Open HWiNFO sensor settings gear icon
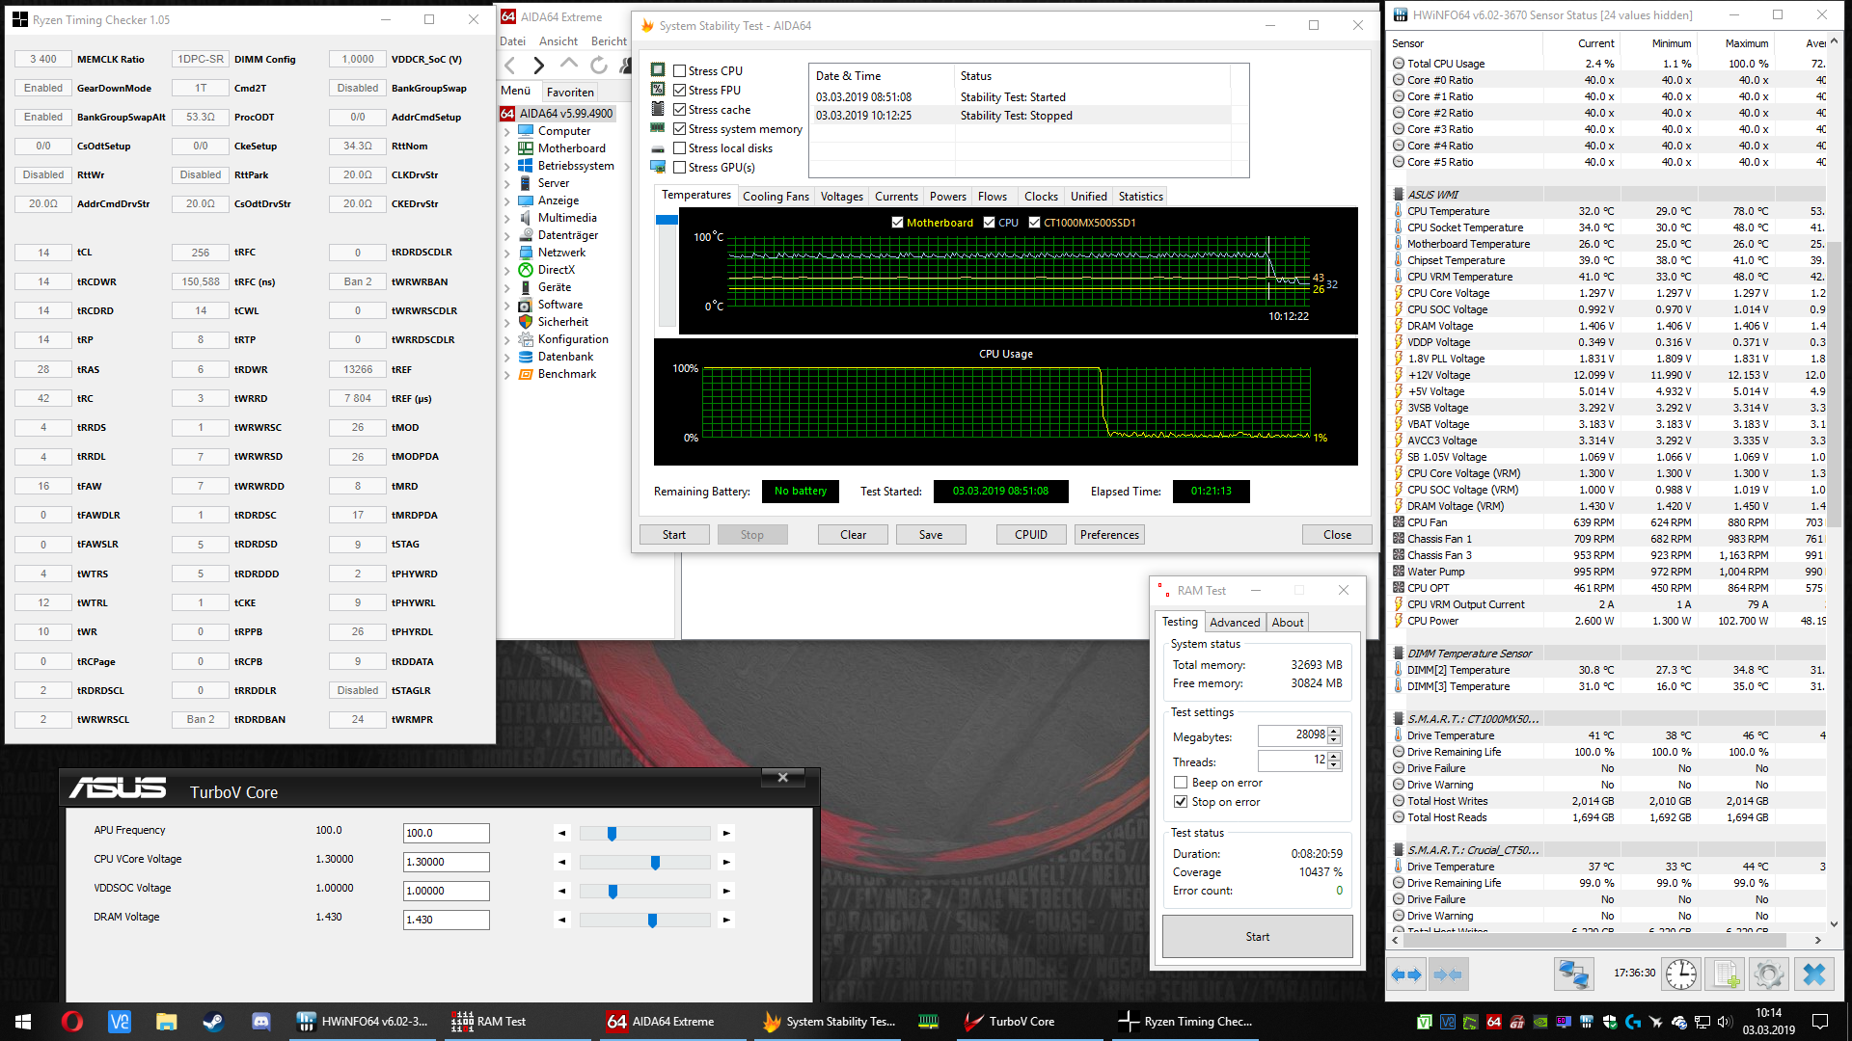This screenshot has width=1852, height=1041. pyautogui.click(x=1768, y=974)
